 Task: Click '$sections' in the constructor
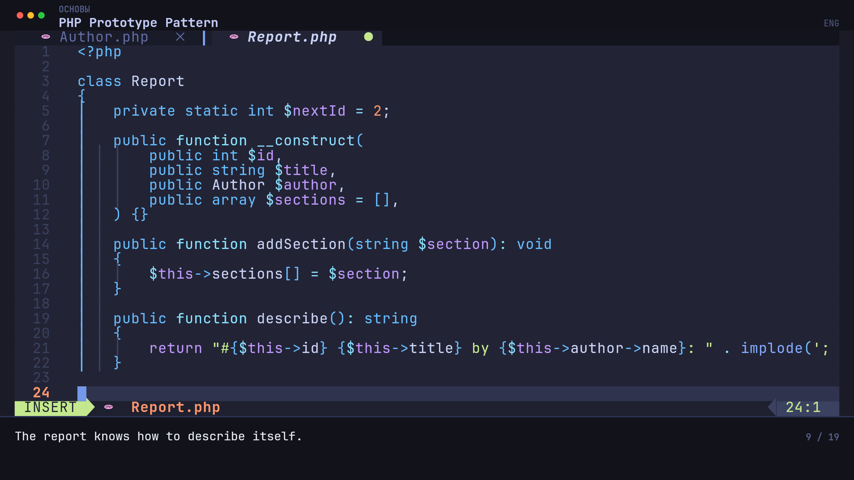point(306,200)
